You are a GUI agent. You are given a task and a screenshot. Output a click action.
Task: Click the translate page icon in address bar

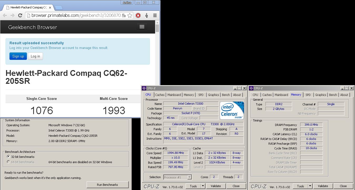pyautogui.click(x=124, y=16)
